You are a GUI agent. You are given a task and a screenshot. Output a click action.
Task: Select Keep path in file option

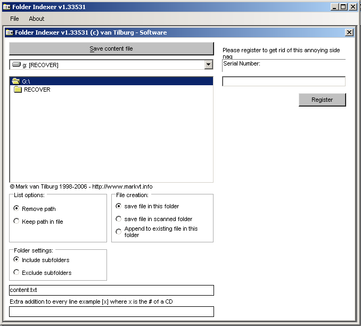(x=17, y=222)
